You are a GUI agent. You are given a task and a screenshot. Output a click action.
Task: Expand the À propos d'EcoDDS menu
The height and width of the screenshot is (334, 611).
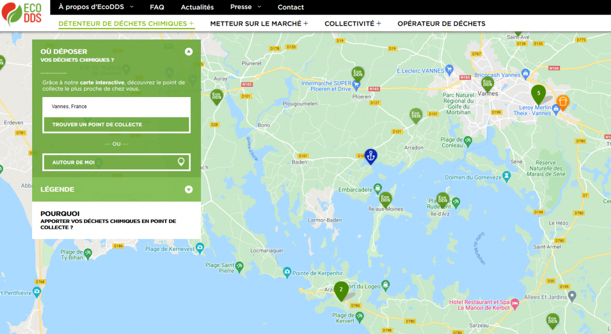pos(96,7)
